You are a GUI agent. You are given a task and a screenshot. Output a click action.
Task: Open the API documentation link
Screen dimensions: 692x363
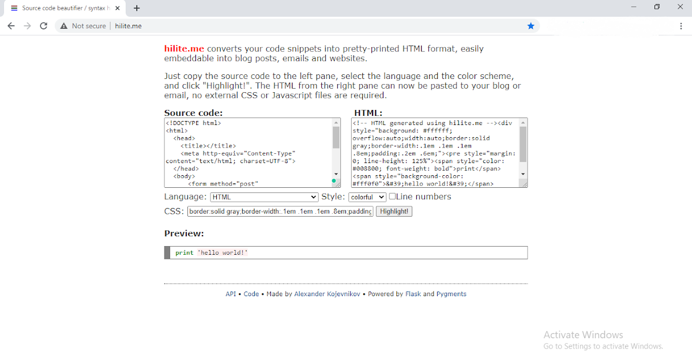tap(230, 293)
